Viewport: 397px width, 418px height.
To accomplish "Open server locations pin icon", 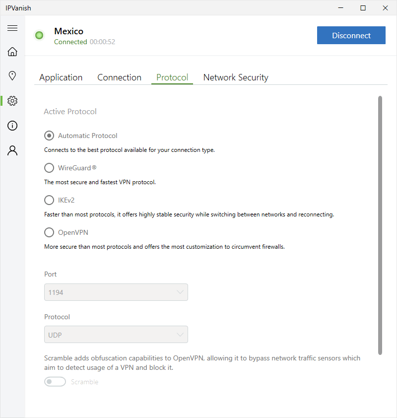I will pos(12,76).
